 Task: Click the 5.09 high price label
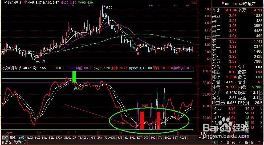point(109,8)
